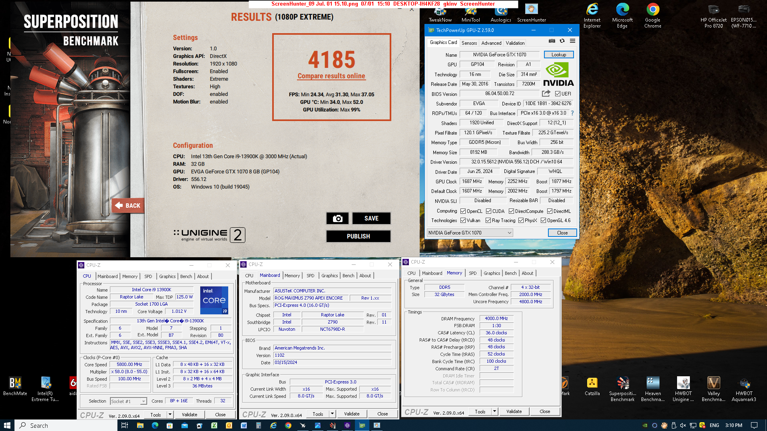
Task: Open Task View in taskbar
Action: [124, 425]
